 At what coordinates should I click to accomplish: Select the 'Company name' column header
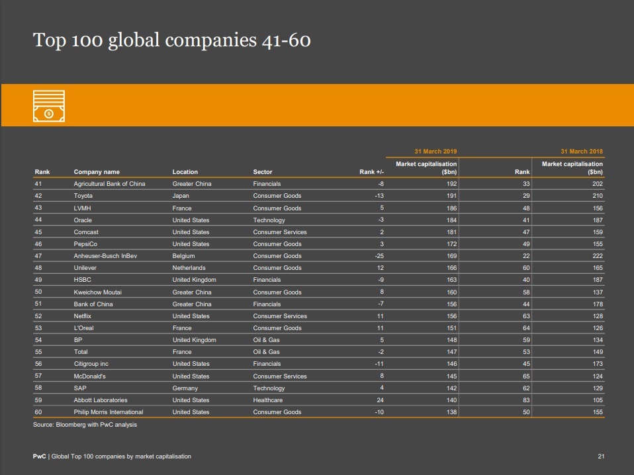pos(97,172)
